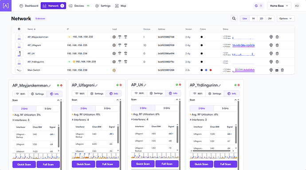Select 2 GHz band on AP_Uti card
Screen dimensions: 306x170
tap(143, 108)
